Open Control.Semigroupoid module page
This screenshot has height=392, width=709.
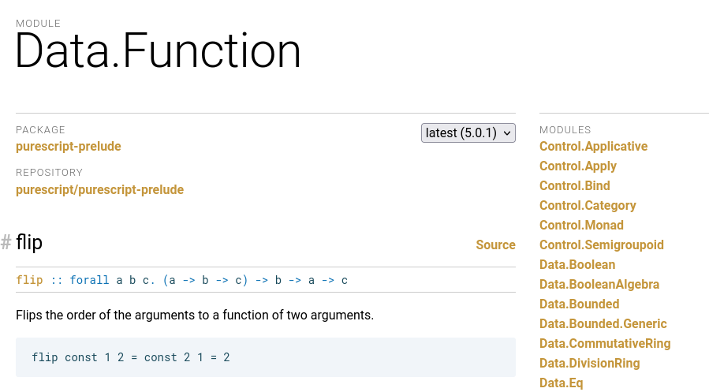601,245
